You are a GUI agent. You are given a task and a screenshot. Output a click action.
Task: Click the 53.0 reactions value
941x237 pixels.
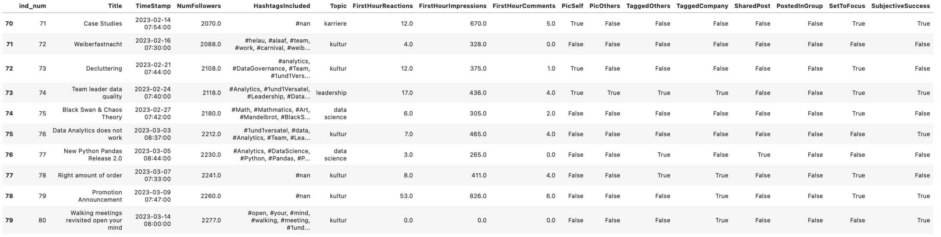tap(406, 196)
